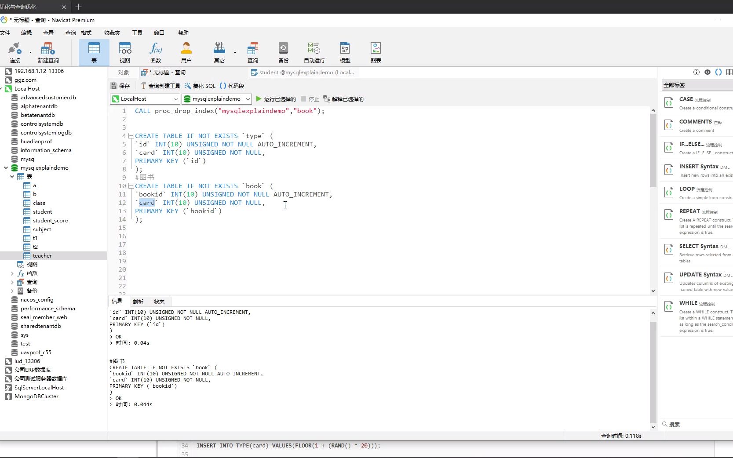Open dropdown arrow next to Connection button

[30, 52]
